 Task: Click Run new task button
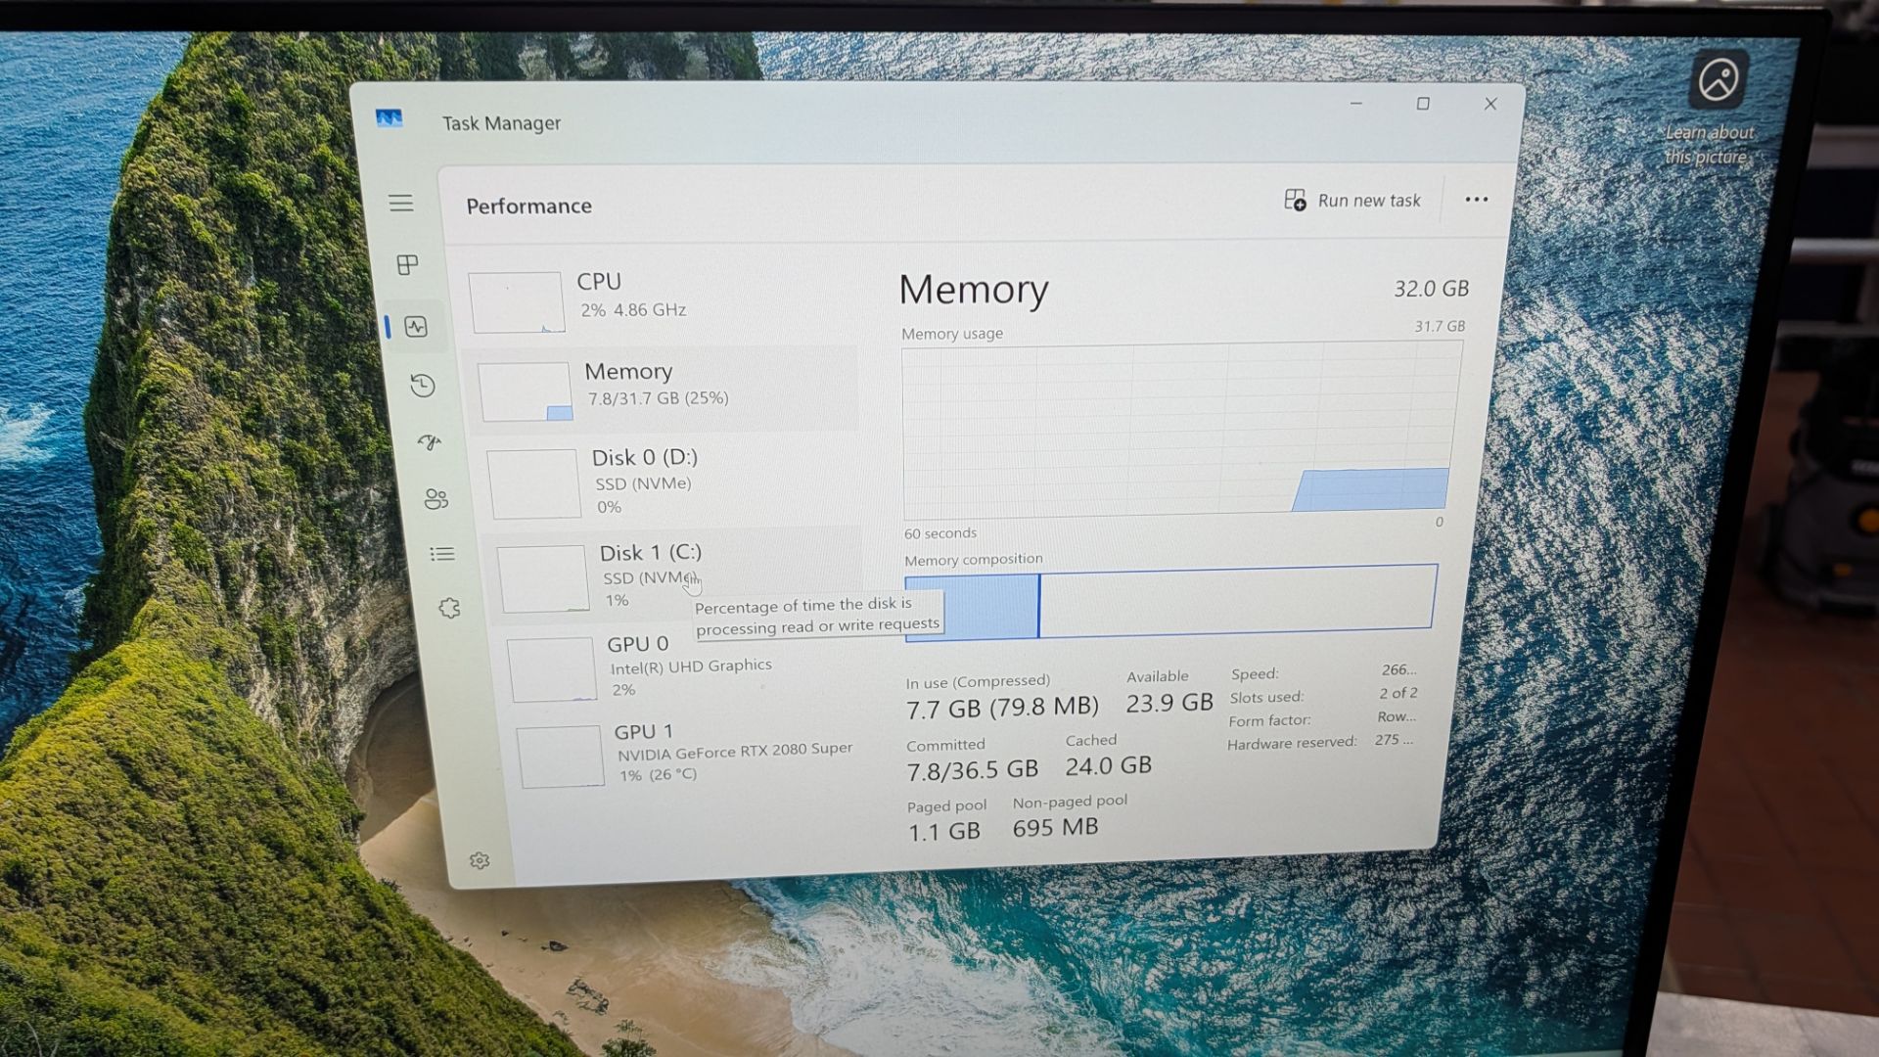point(1352,201)
